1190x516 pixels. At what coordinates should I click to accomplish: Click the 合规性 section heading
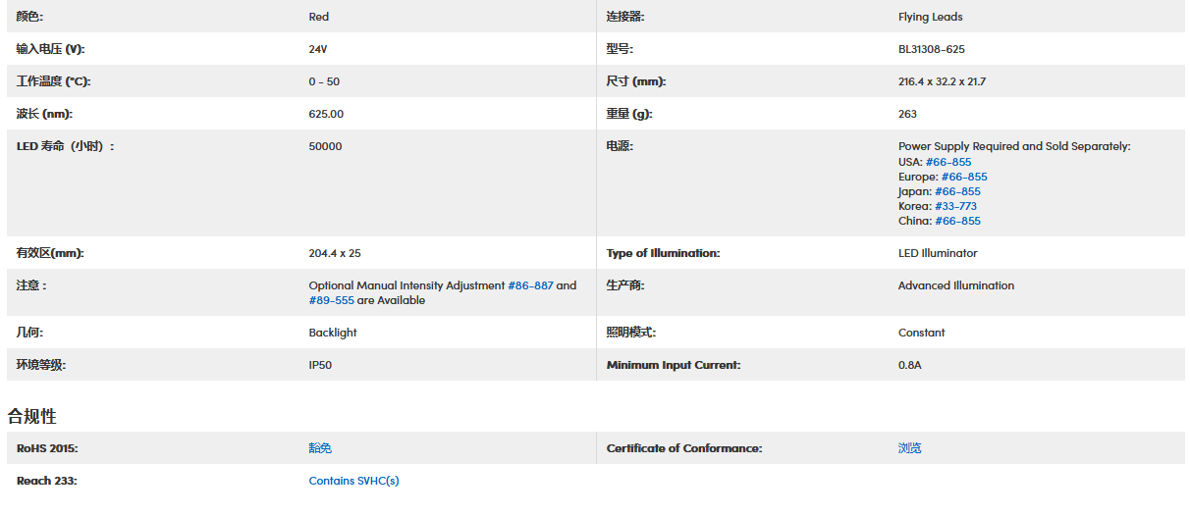point(32,416)
